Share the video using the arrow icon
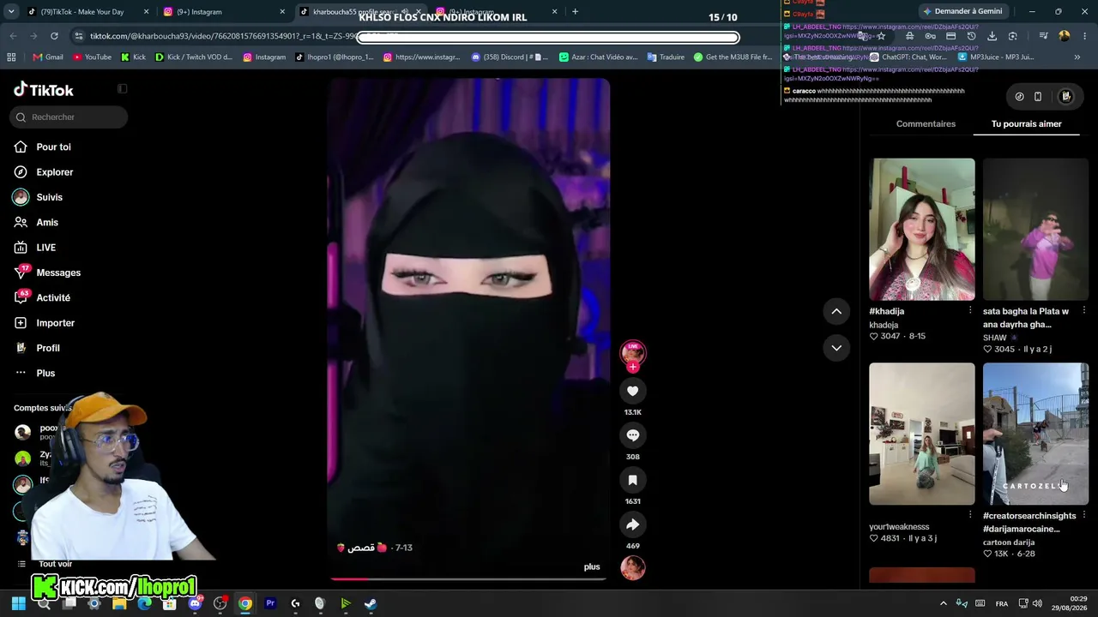The image size is (1098, 617). click(x=632, y=524)
